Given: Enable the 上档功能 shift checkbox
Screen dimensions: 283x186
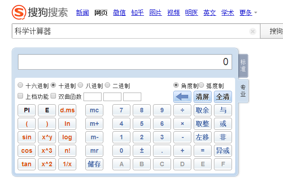Looking at the screenshot, I should [20, 96].
